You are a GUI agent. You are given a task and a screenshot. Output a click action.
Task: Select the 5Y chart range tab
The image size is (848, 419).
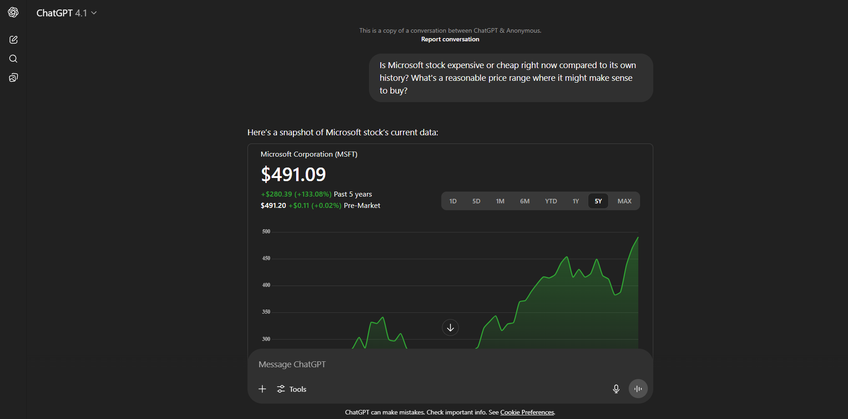coord(598,201)
